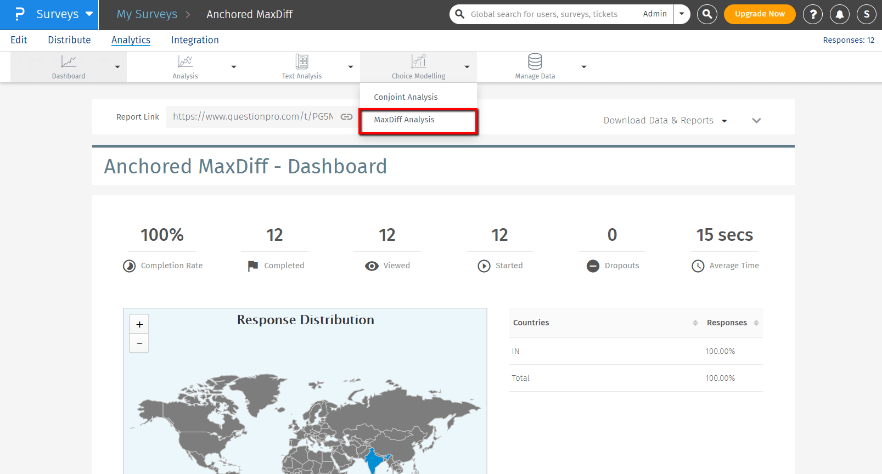Select Conjoint Analysis menu item
Screen dimensions: 882x474
coord(406,97)
